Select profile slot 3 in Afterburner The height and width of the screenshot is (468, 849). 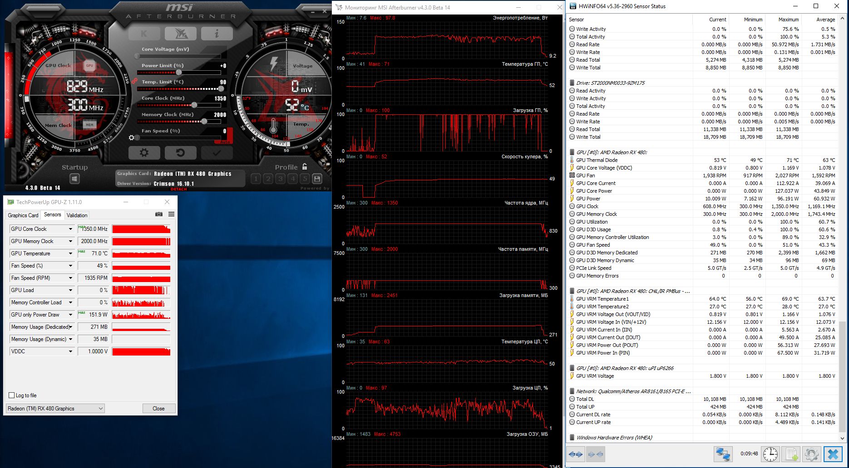click(280, 179)
